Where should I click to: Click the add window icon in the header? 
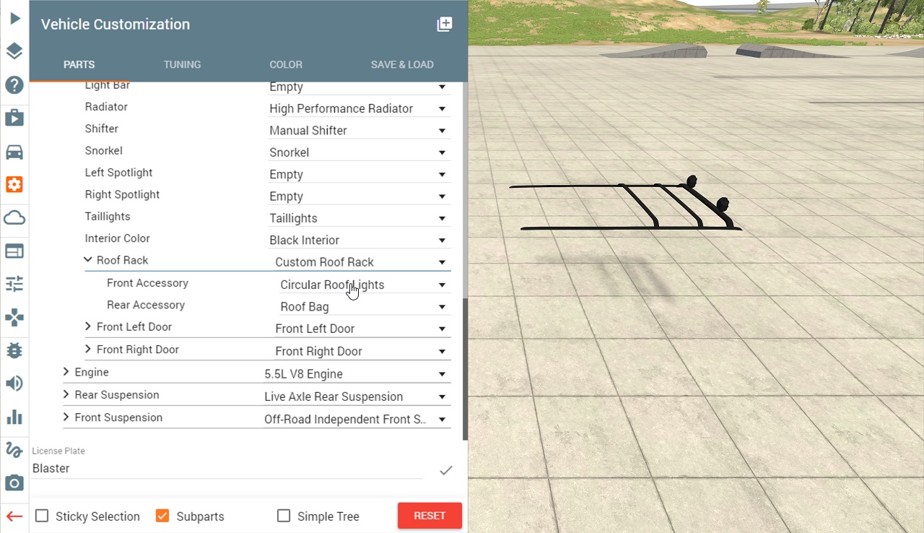point(445,24)
